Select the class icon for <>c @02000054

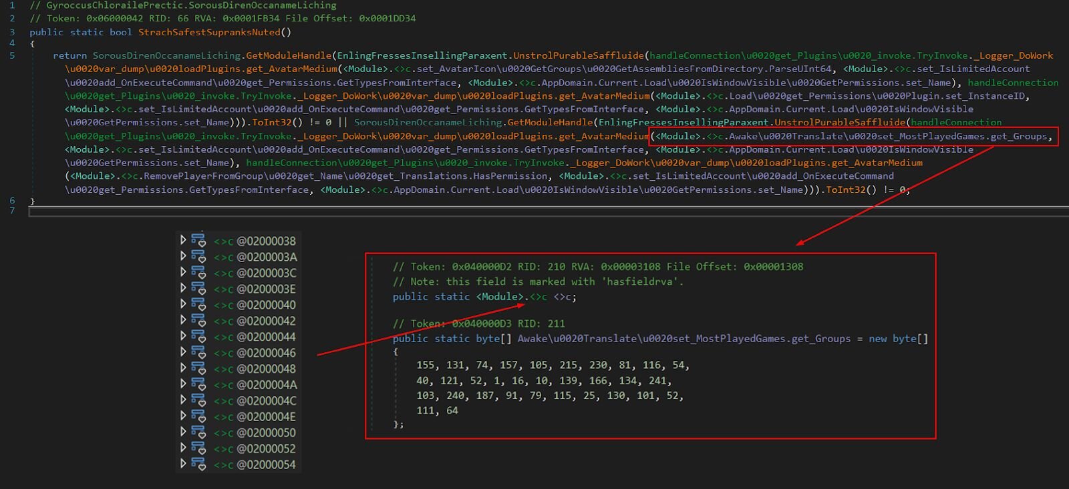click(198, 464)
